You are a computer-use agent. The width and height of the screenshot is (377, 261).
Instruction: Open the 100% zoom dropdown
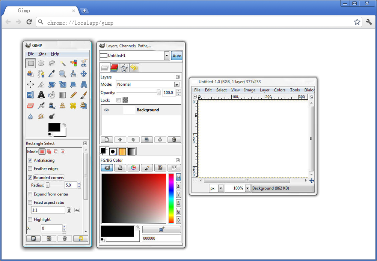(247, 188)
